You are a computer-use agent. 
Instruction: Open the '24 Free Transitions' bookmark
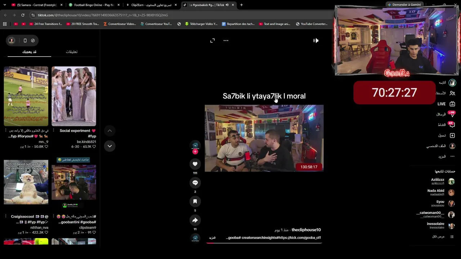[45, 24]
